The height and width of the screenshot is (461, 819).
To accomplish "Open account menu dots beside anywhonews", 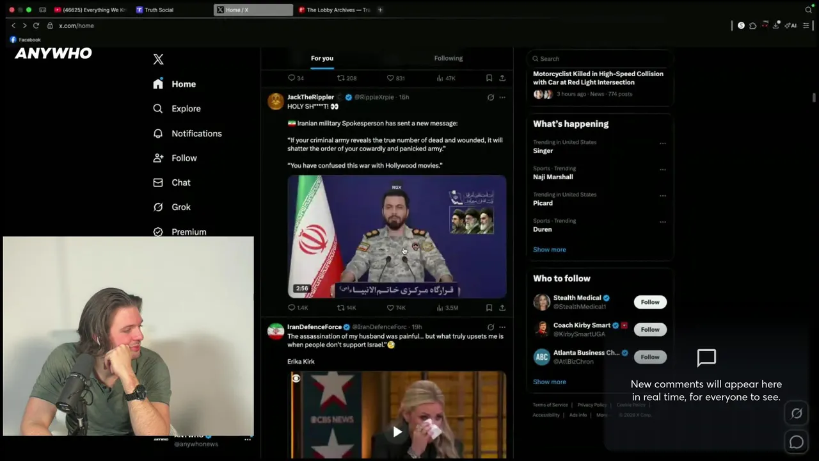I will 248,440.
